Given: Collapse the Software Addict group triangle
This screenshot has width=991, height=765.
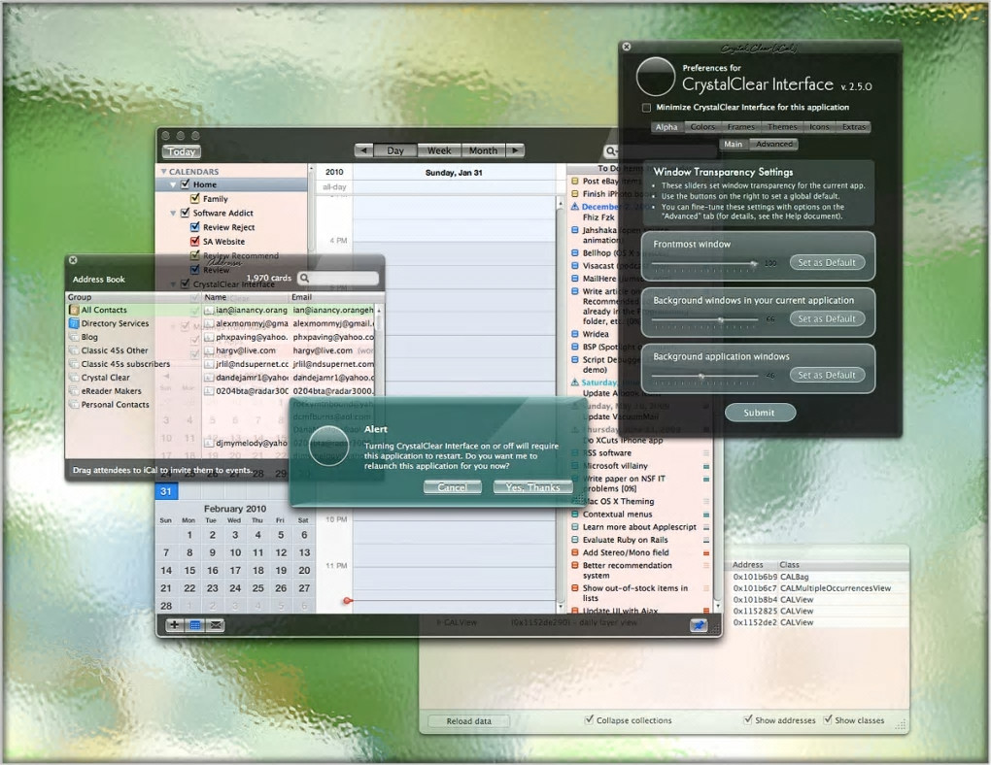Looking at the screenshot, I should pos(173,213).
